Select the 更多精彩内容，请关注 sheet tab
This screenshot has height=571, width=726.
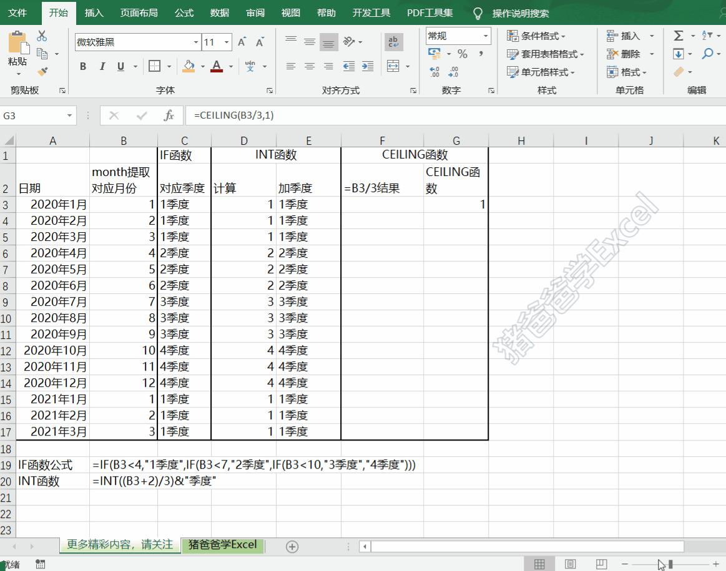[120, 545]
